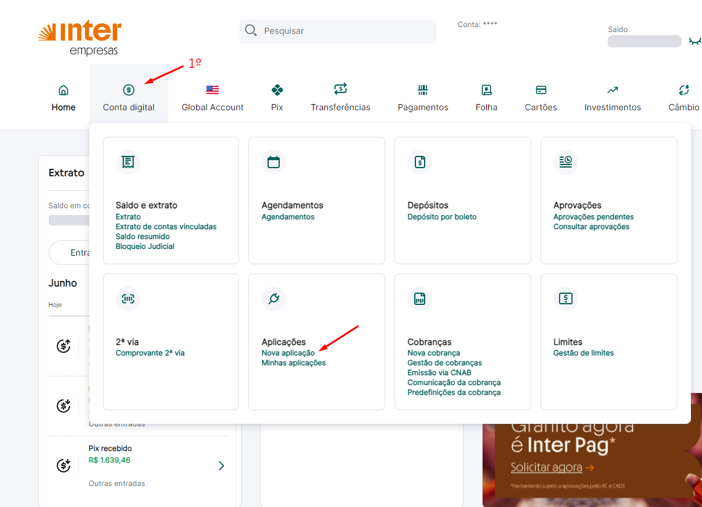Expand the Pix recebido entry chevron
Viewport: 702px width, 507px height.
click(221, 466)
